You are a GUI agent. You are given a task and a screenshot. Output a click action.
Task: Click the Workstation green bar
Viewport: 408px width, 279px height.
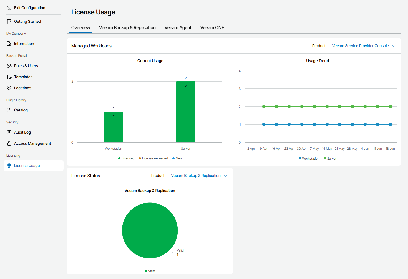click(114, 127)
